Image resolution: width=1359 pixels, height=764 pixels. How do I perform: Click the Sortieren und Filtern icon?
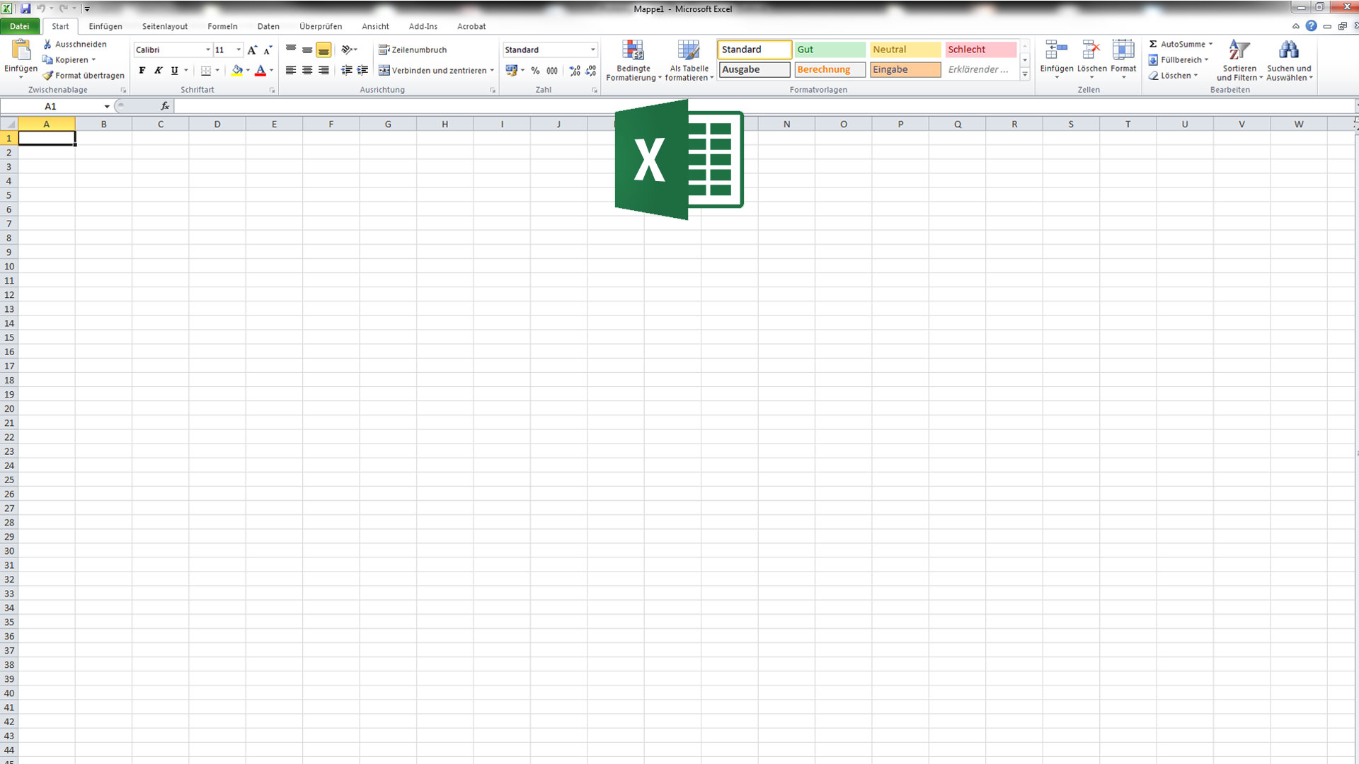coord(1239,51)
